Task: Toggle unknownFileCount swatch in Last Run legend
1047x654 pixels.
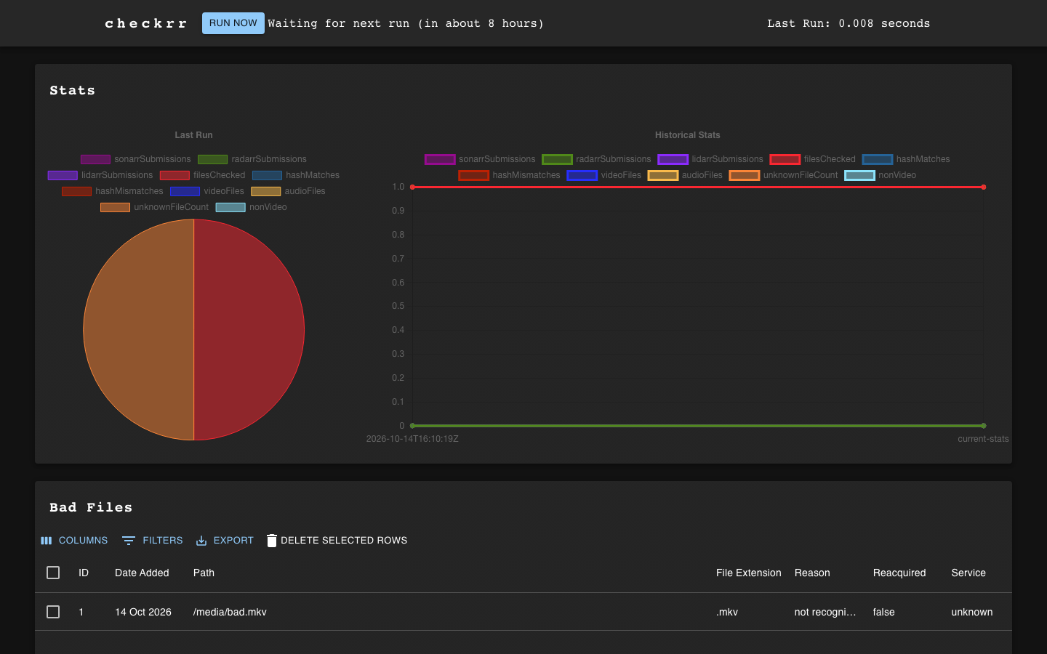Action: 115,207
